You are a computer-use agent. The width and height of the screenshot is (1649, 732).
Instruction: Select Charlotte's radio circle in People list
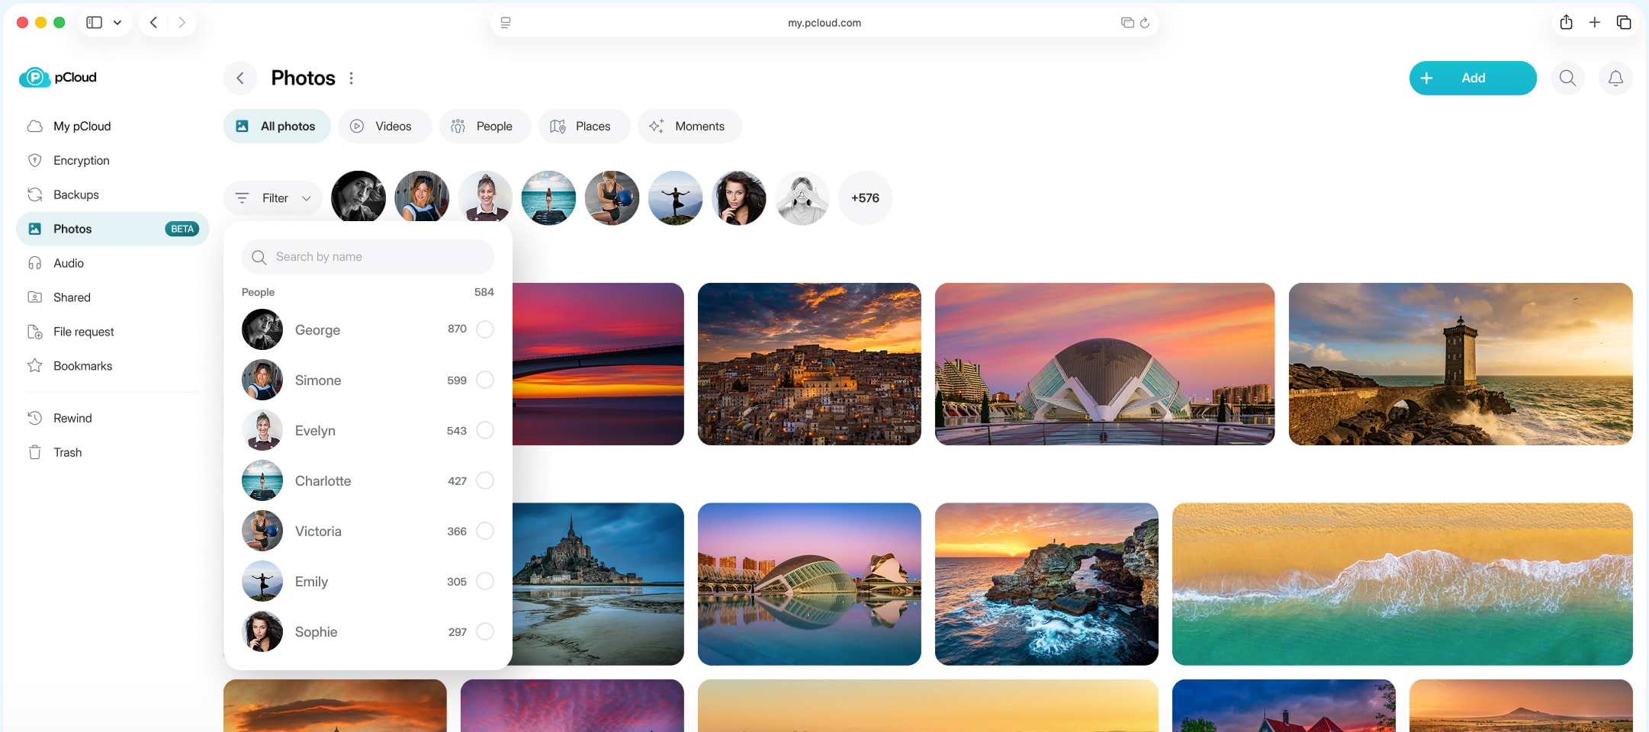coord(485,480)
